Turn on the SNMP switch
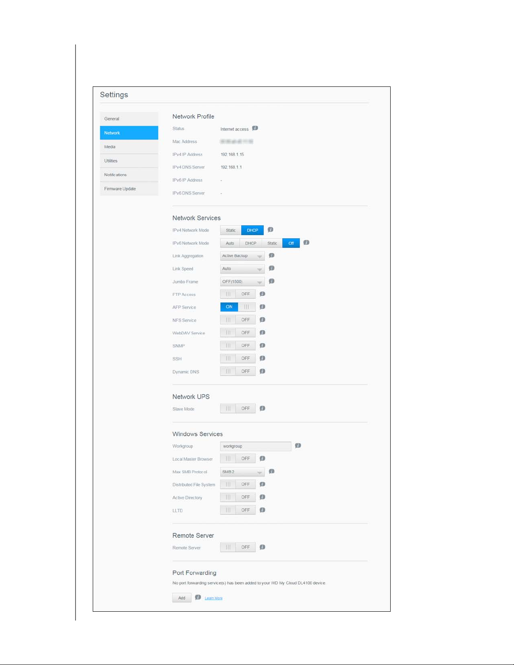The height and width of the screenshot is (665, 514). pyautogui.click(x=238, y=346)
